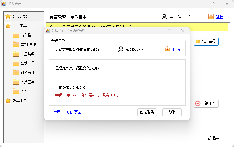234x147 pixels.
Task: Click the crown icon in upgrade dialog
Action: point(167,49)
